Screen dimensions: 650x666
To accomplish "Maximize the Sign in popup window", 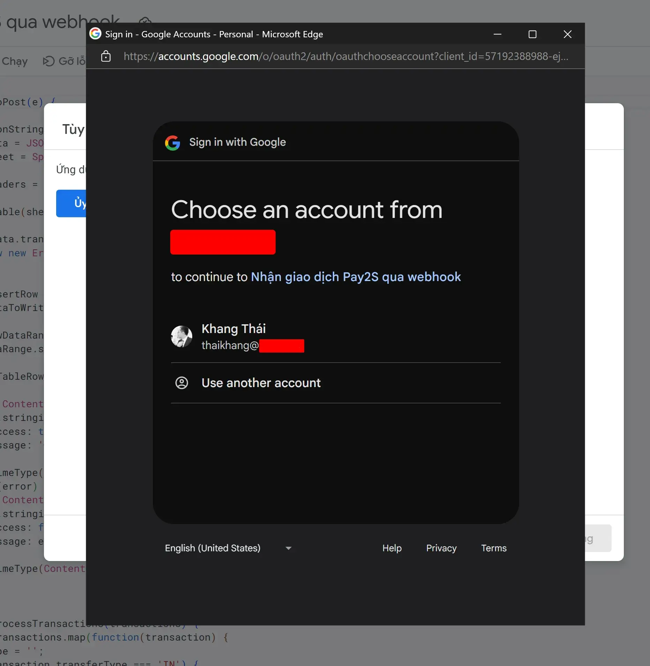I will (x=532, y=34).
